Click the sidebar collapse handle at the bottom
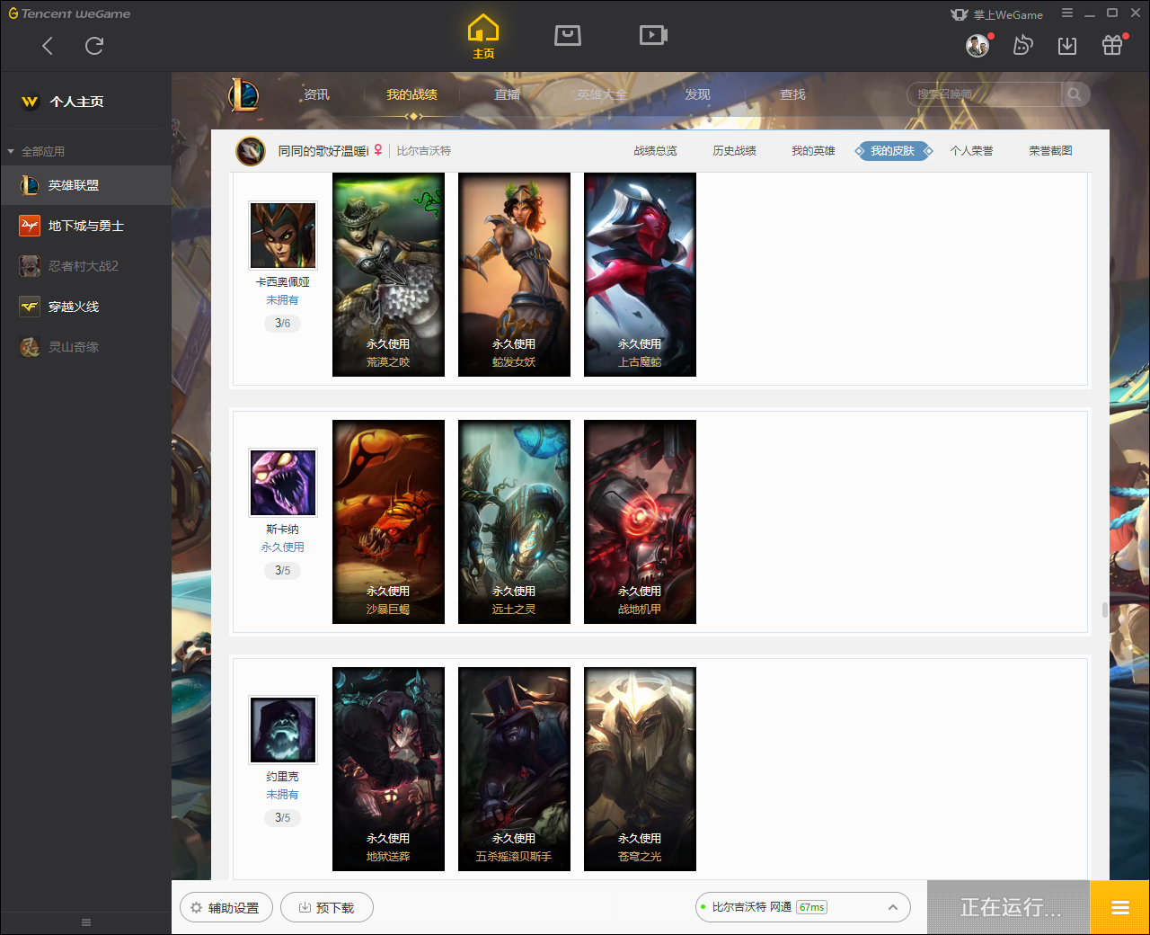 (x=86, y=922)
